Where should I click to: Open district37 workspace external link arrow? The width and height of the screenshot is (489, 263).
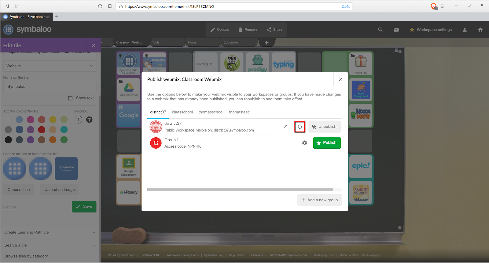(285, 127)
